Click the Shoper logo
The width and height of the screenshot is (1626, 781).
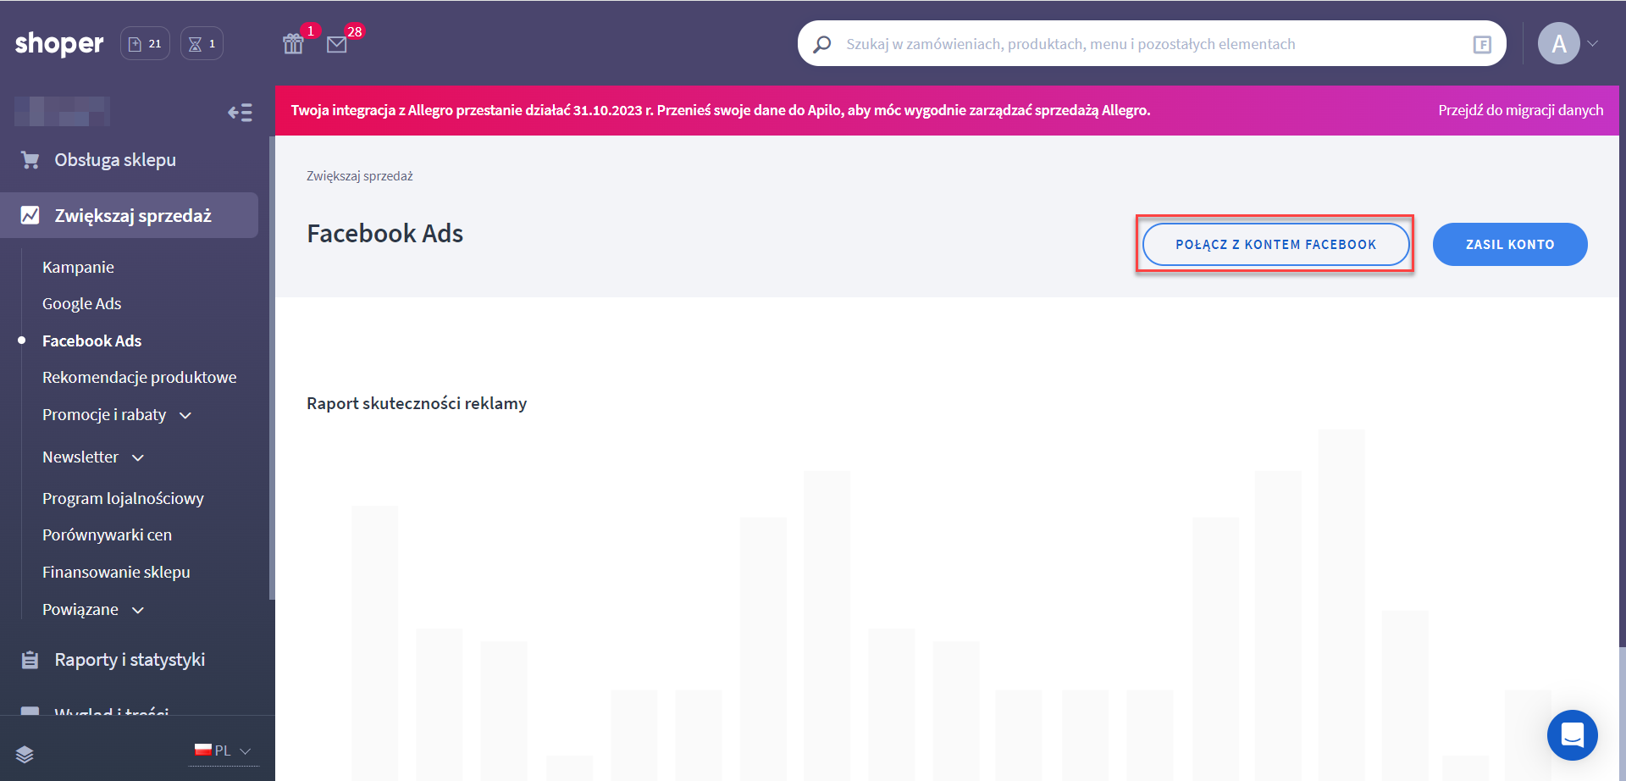pos(59,43)
